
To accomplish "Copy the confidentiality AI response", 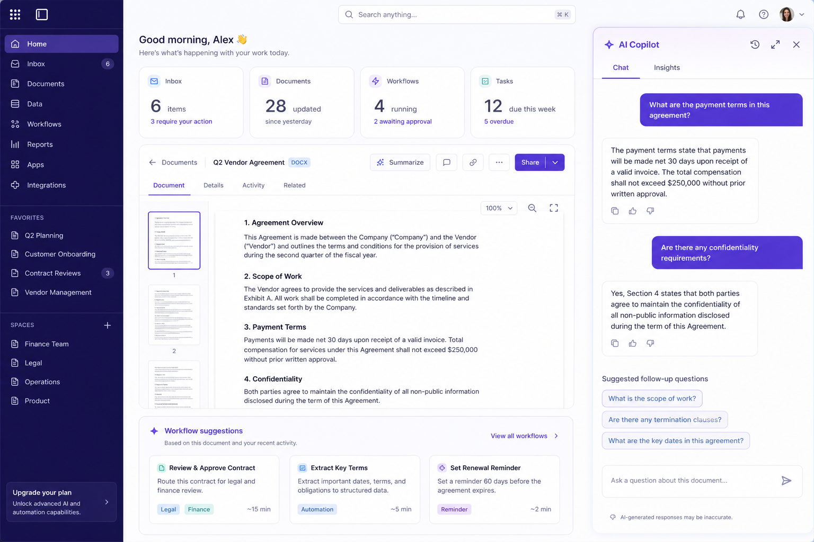I will tap(615, 343).
